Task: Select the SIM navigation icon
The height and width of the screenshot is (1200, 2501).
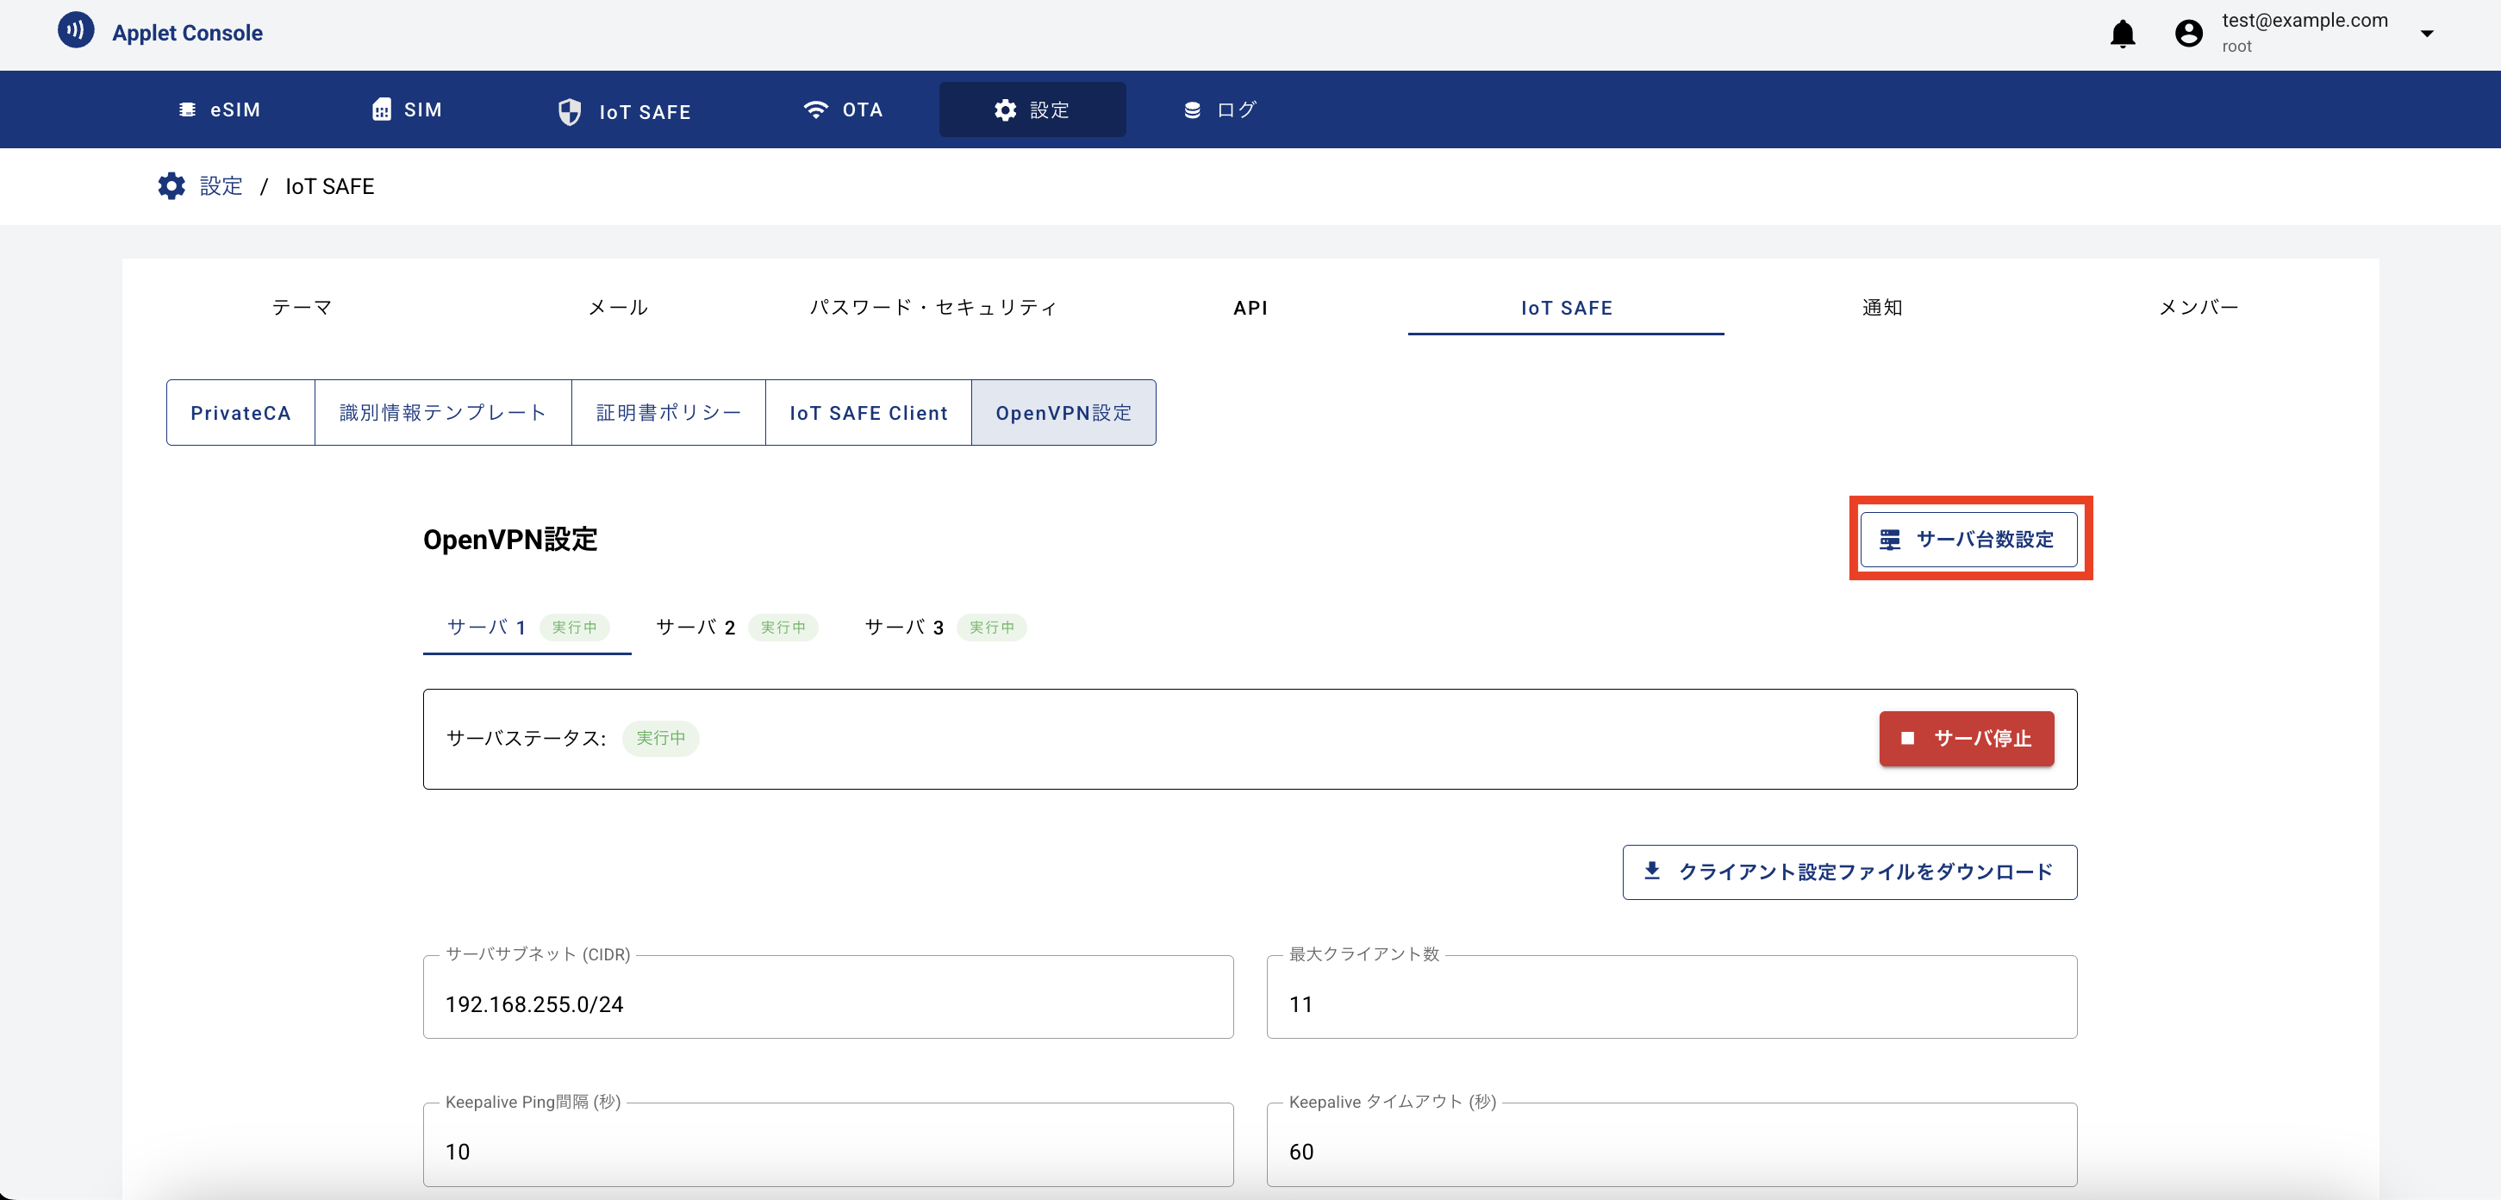Action: point(382,109)
